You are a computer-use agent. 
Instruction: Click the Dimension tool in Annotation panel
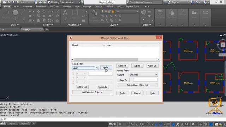[x=75, y=14]
